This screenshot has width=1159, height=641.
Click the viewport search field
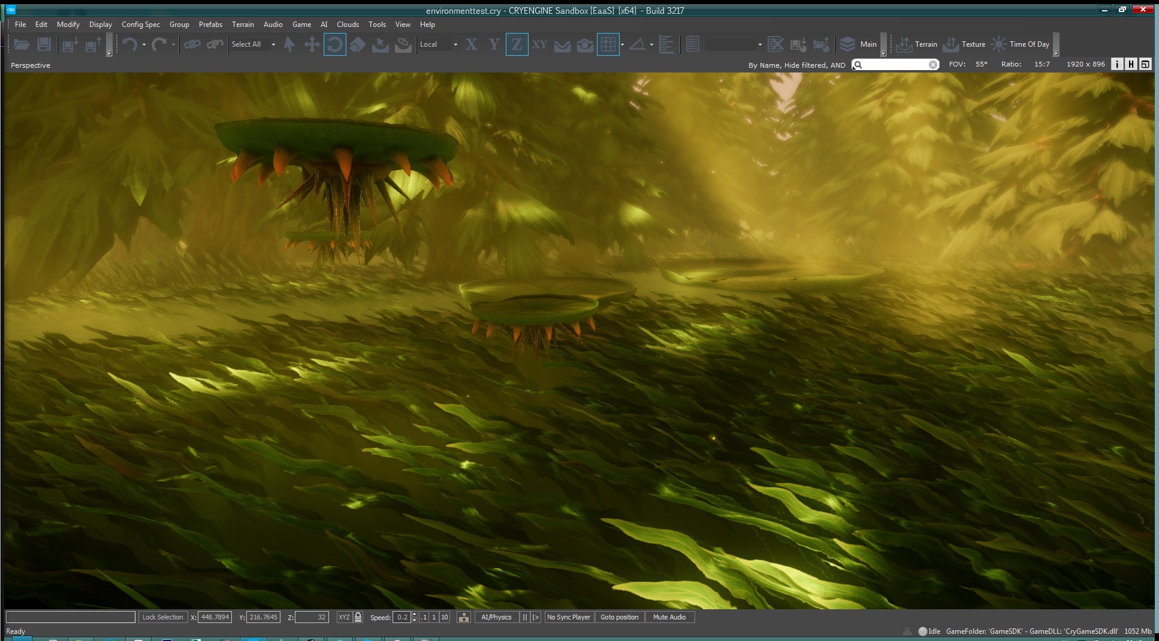tap(895, 65)
